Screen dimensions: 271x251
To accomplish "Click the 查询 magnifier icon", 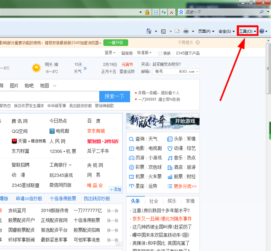I will click(x=131, y=139).
